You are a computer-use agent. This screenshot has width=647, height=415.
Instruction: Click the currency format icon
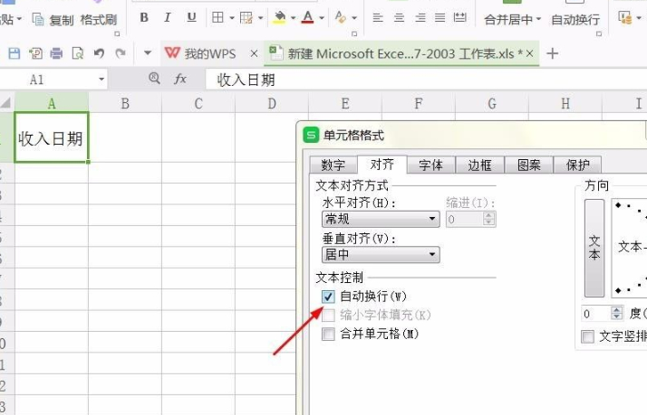pos(625,18)
